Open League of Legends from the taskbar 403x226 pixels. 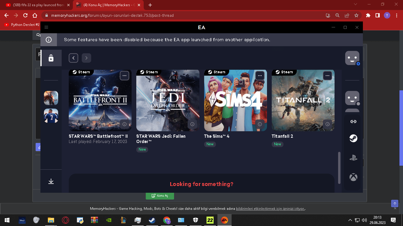click(123, 220)
